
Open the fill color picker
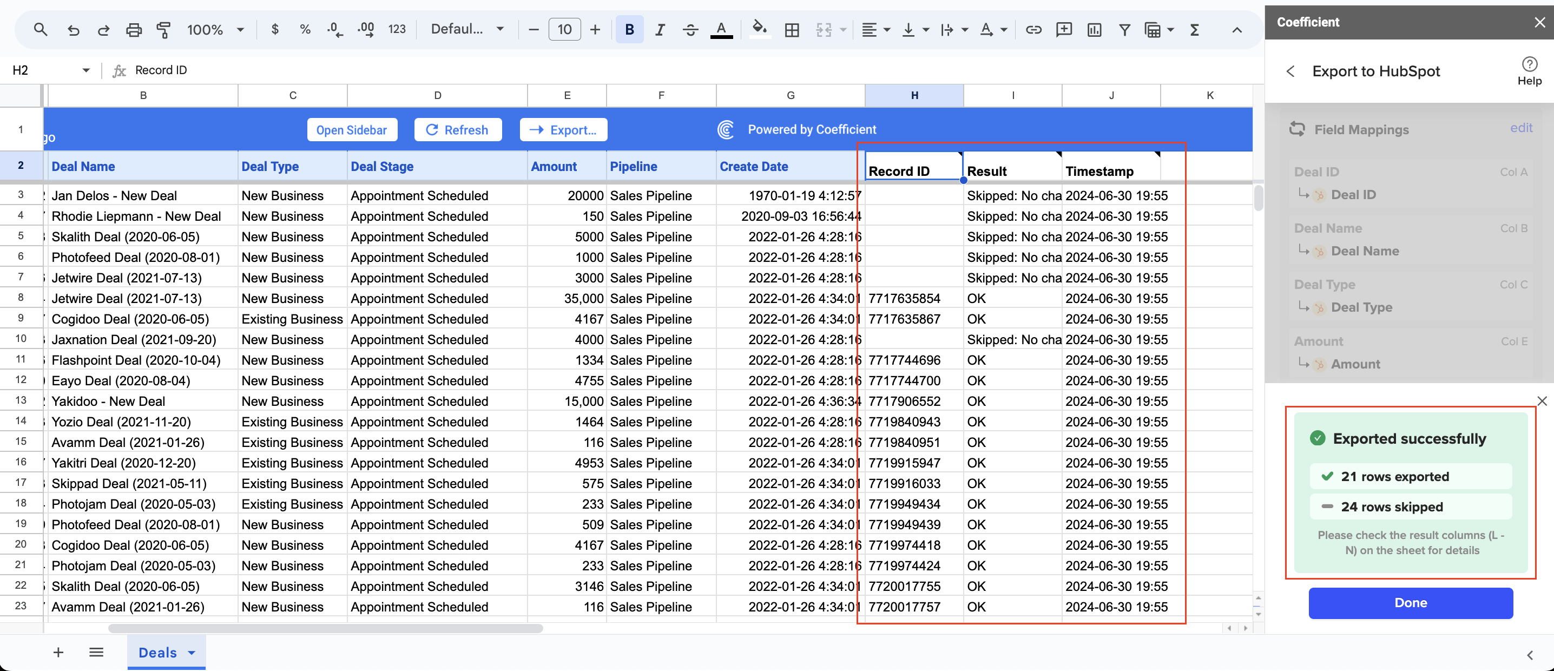760,29
